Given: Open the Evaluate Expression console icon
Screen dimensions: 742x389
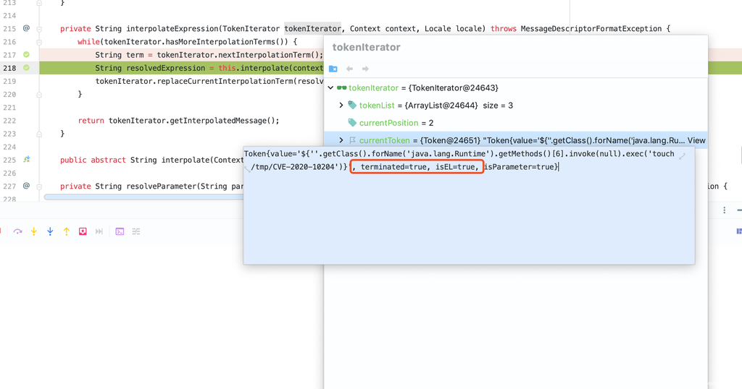Looking at the screenshot, I should pyautogui.click(x=120, y=231).
